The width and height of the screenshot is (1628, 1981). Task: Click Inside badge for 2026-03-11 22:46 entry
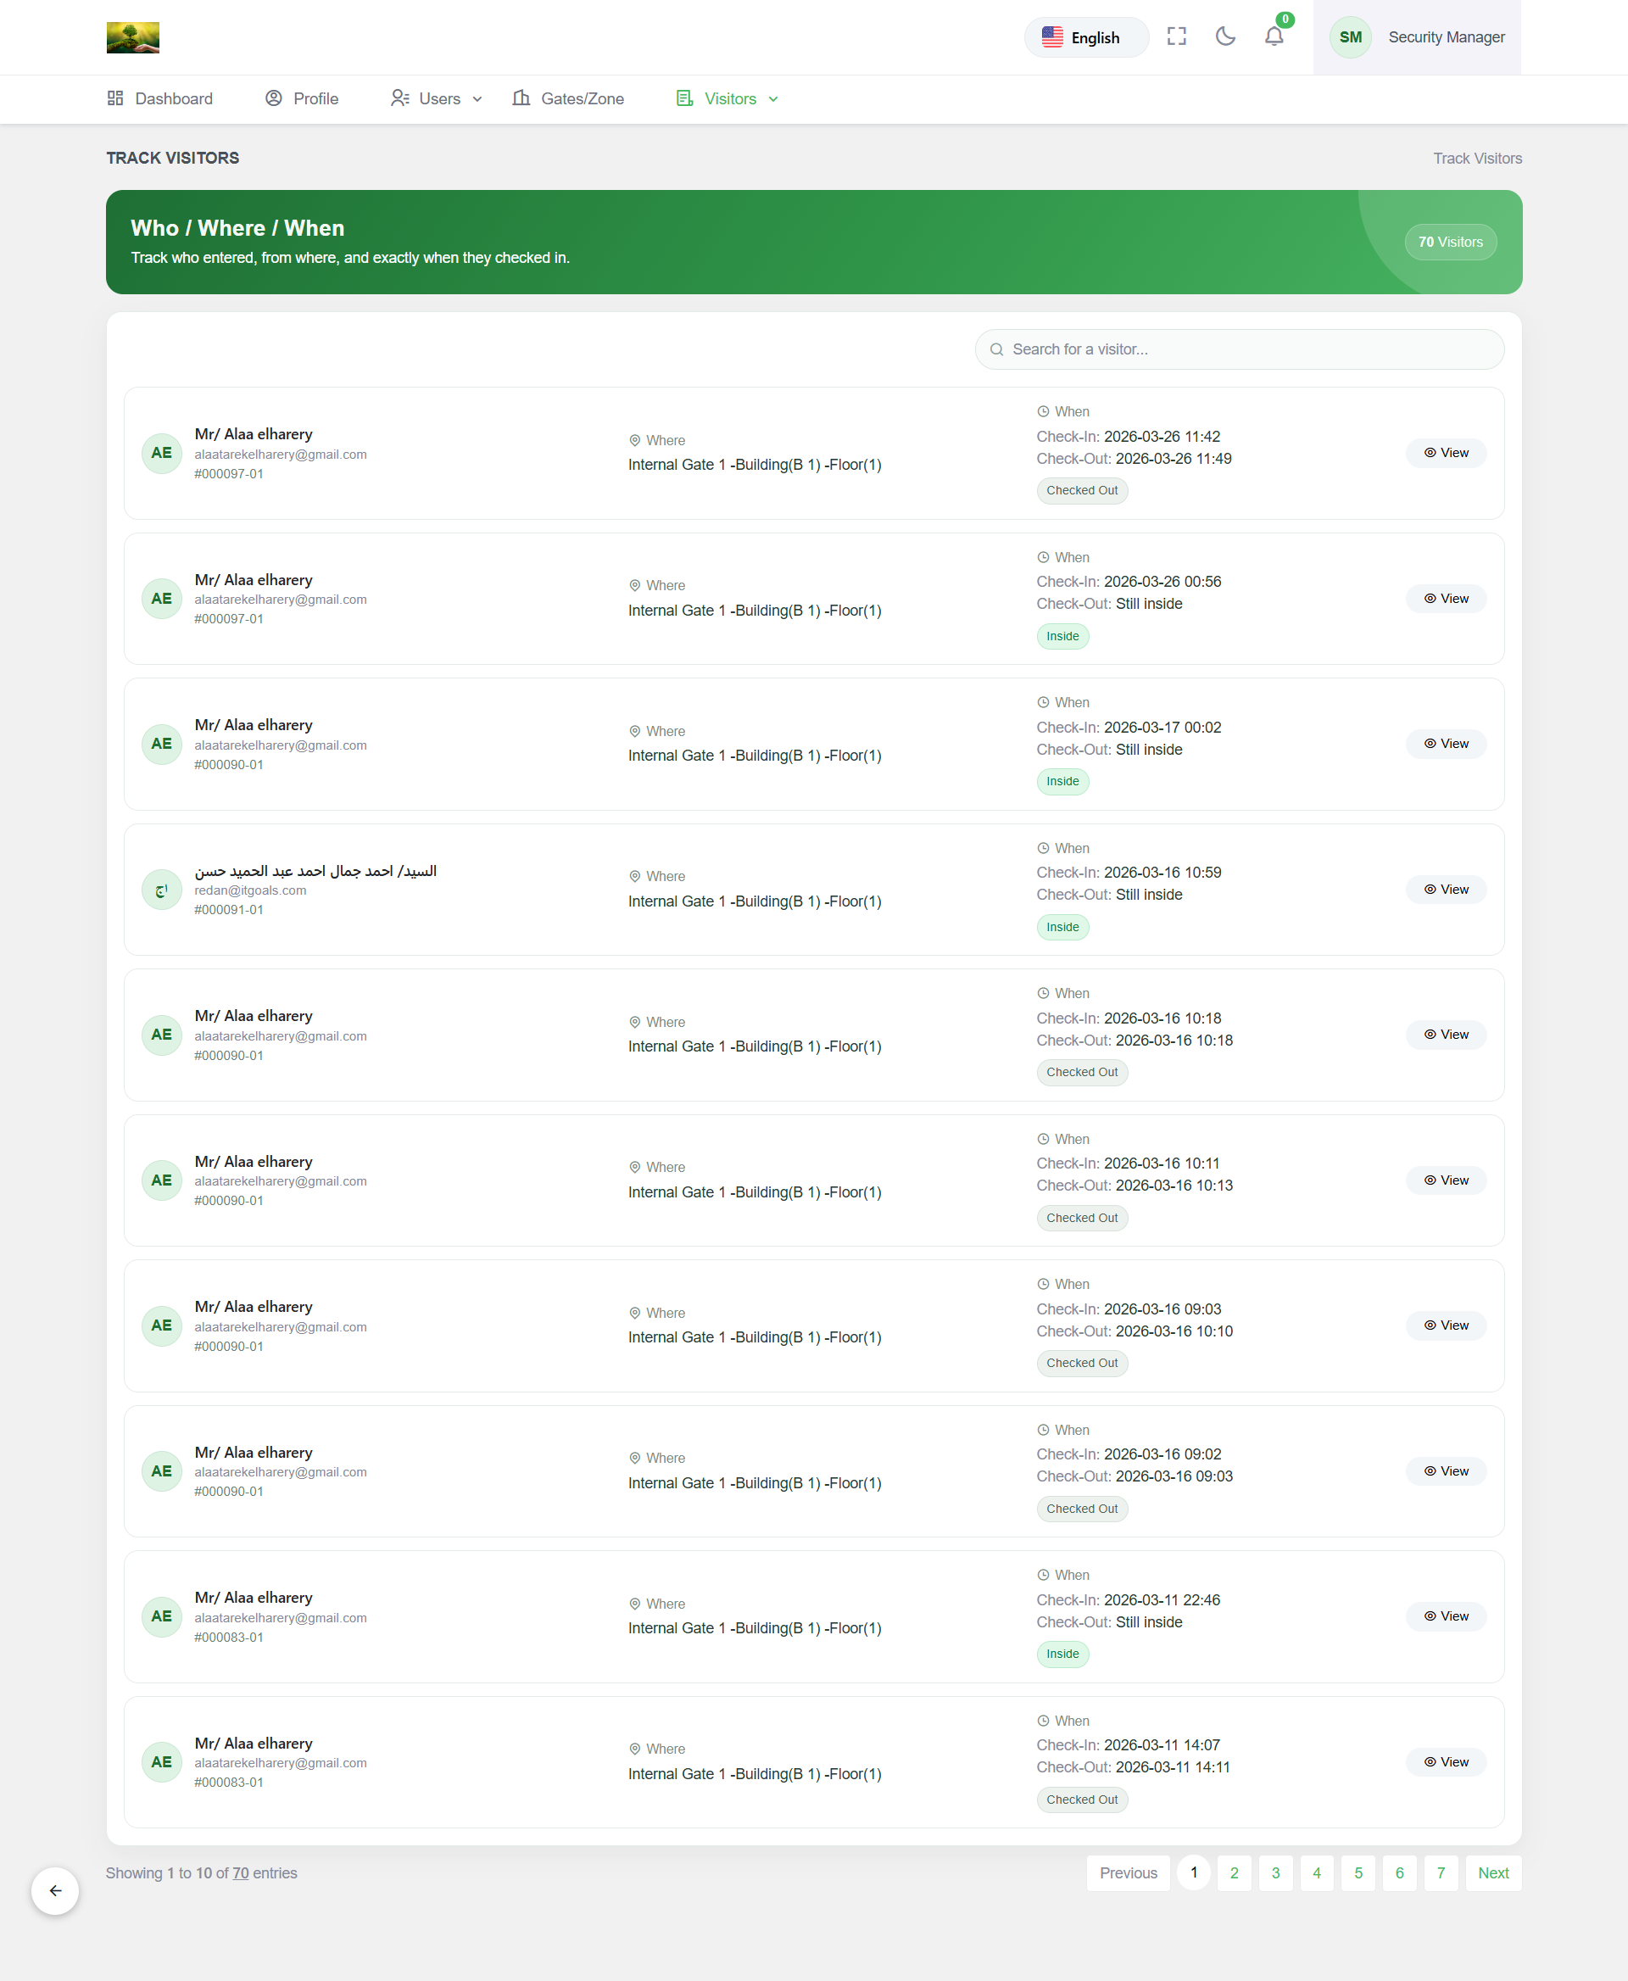1062,1654
